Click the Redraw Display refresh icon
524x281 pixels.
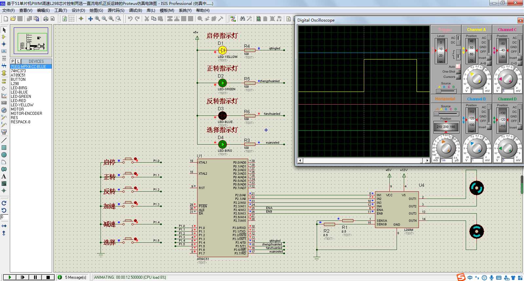coord(65,19)
